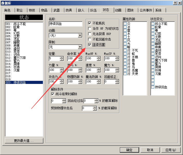Click the 定量 value field
183x155 pixels.
point(54,59)
